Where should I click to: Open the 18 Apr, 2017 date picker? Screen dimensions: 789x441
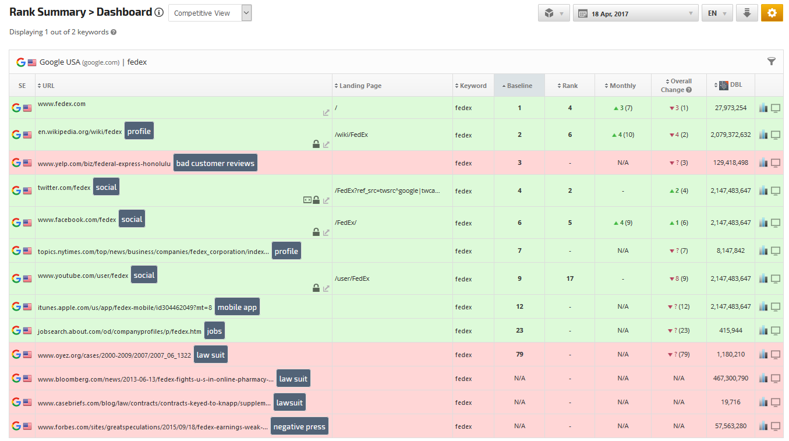(635, 13)
